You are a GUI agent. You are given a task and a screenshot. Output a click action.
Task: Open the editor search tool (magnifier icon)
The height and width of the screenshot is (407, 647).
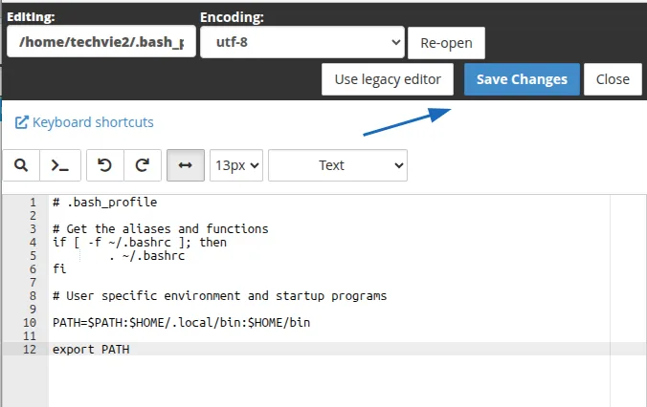point(21,165)
